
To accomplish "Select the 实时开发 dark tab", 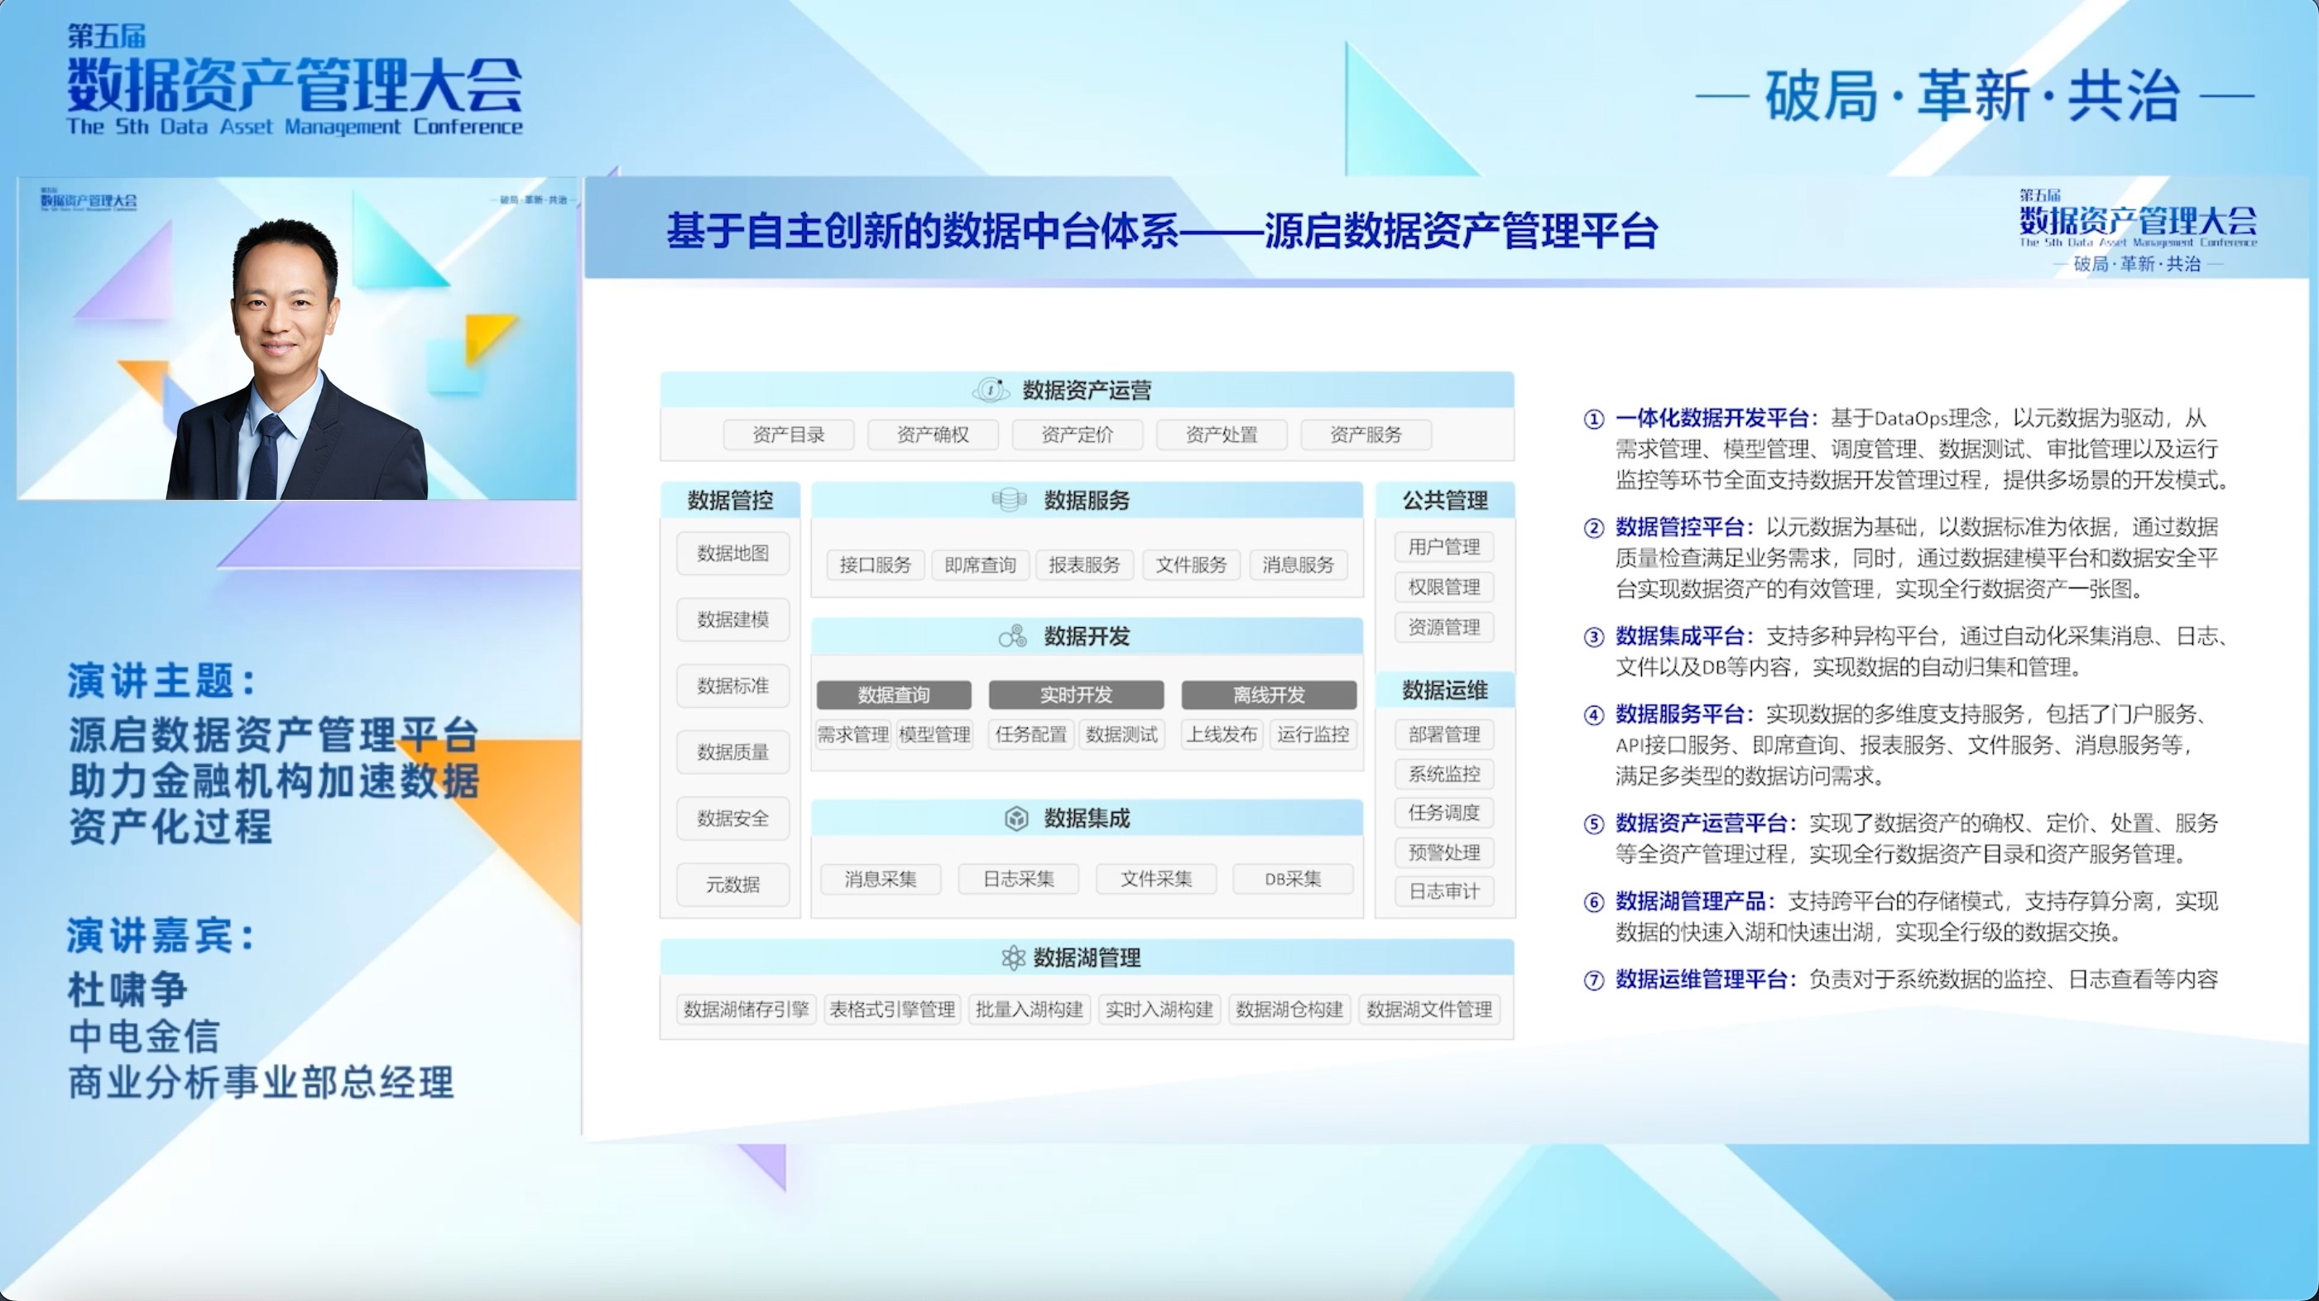I will [x=1076, y=694].
